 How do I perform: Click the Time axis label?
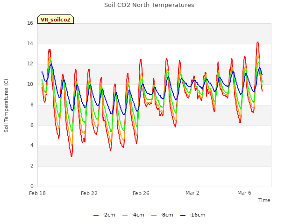pos(264,200)
